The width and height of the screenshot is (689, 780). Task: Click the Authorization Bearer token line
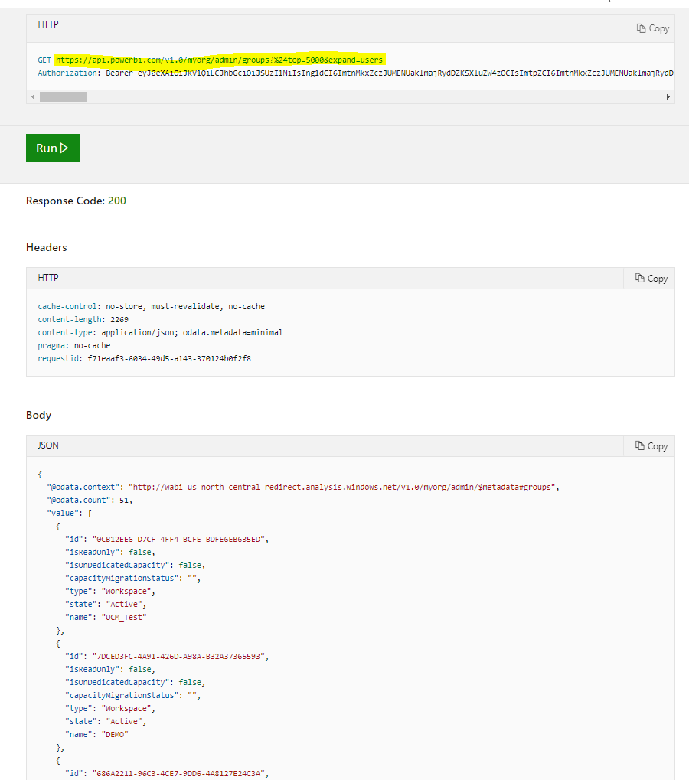click(356, 73)
